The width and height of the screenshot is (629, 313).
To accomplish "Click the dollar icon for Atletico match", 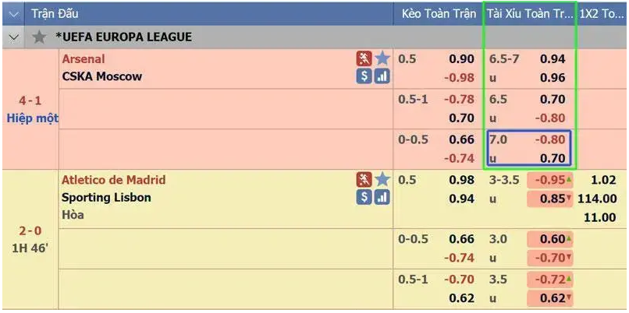I will [x=364, y=198].
